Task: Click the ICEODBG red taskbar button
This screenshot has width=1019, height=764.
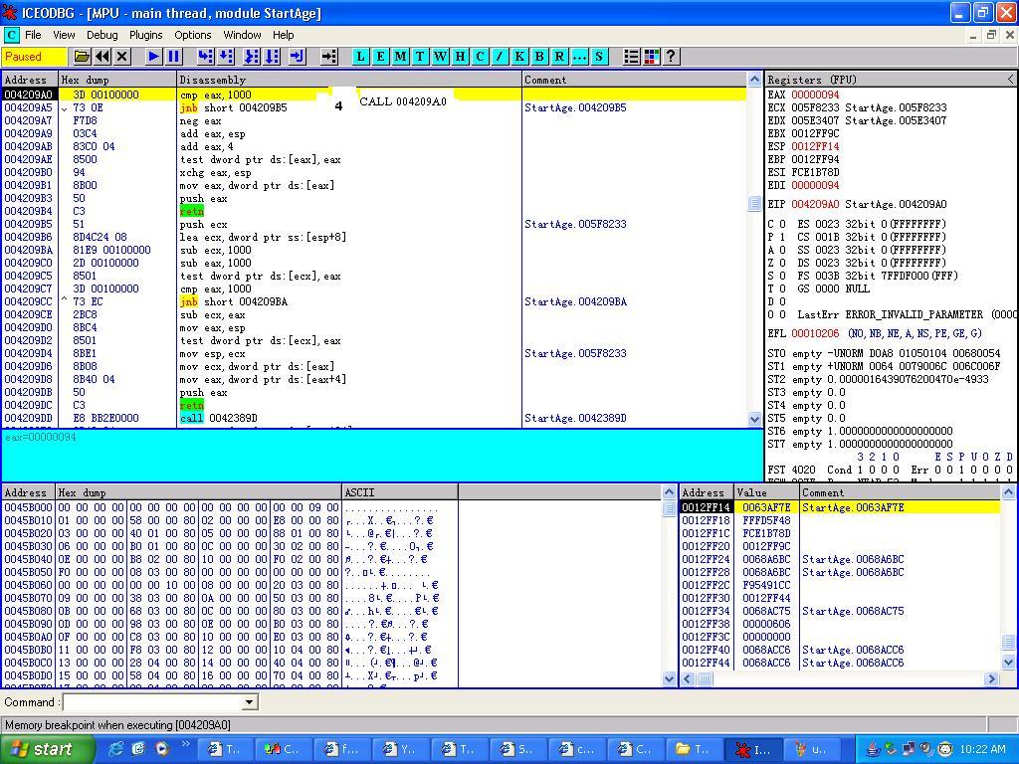Action: [754, 749]
